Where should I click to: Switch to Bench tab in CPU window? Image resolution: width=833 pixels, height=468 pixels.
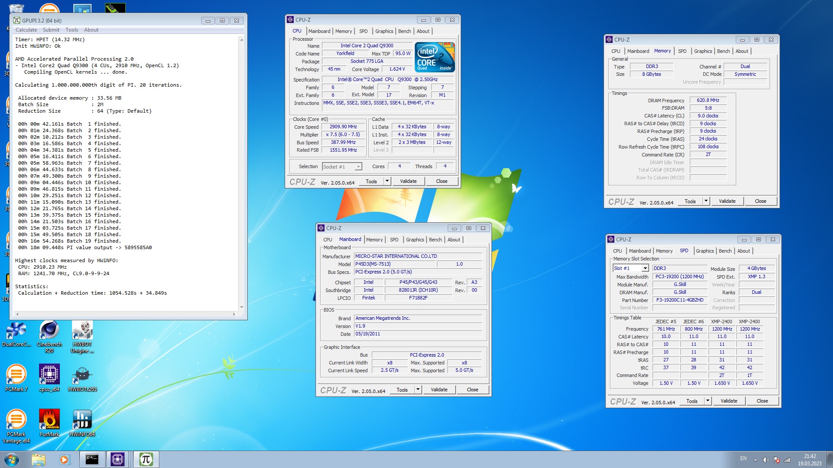(x=404, y=31)
